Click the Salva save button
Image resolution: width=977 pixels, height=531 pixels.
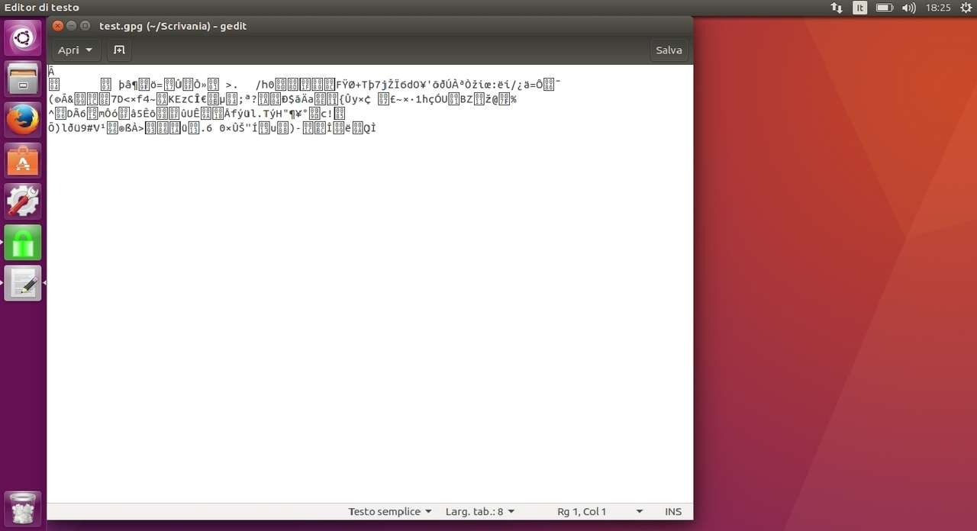tap(669, 50)
